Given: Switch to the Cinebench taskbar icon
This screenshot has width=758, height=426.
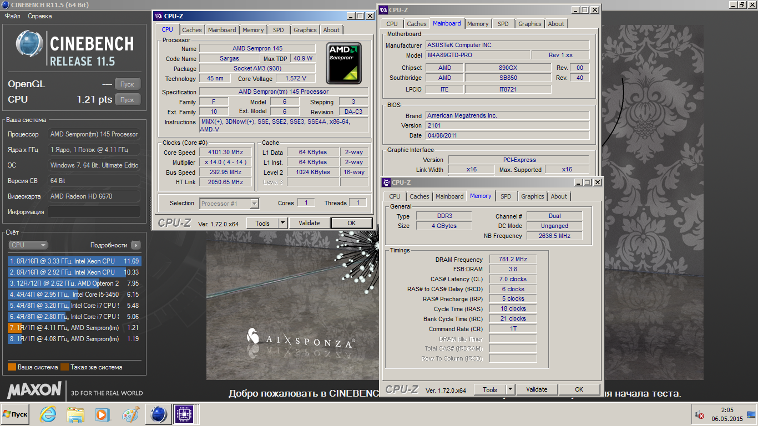Looking at the screenshot, I should (x=159, y=414).
